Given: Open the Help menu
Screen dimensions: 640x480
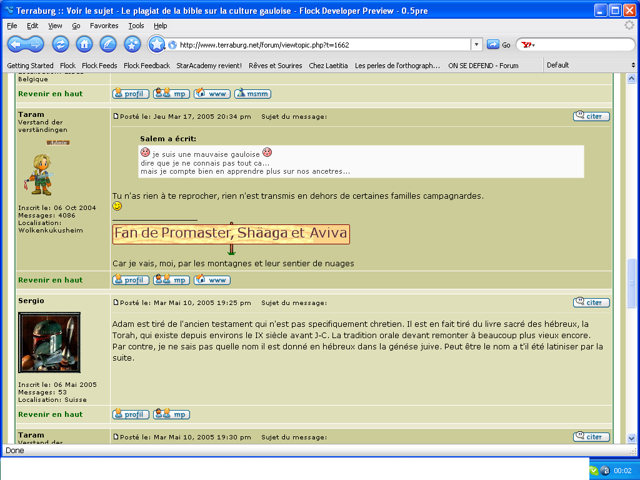Looking at the screenshot, I should click(x=161, y=26).
